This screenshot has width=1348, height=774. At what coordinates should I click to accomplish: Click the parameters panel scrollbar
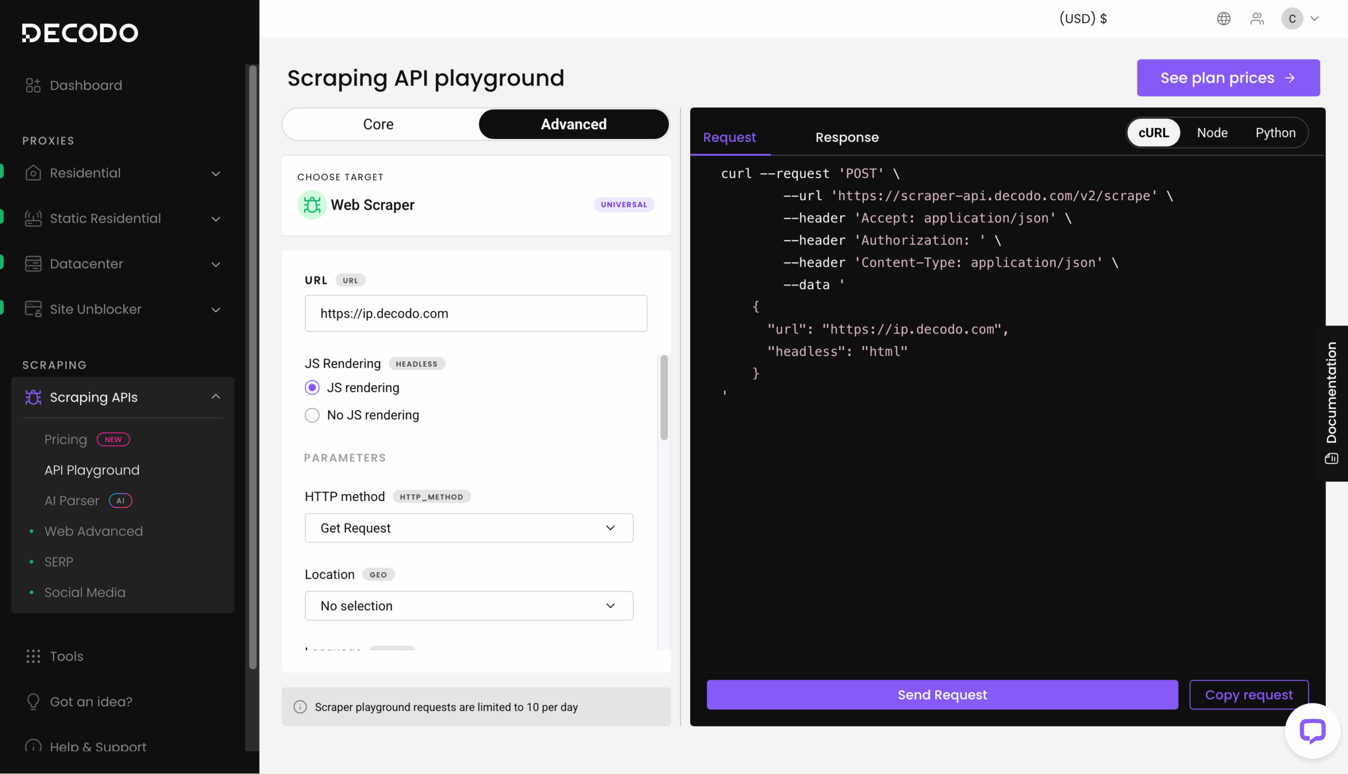click(664, 398)
